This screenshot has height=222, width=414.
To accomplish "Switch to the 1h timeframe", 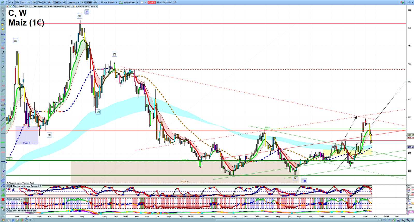I will pos(45,2).
